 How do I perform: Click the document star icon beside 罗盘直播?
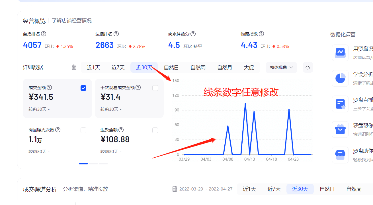(x=340, y=104)
